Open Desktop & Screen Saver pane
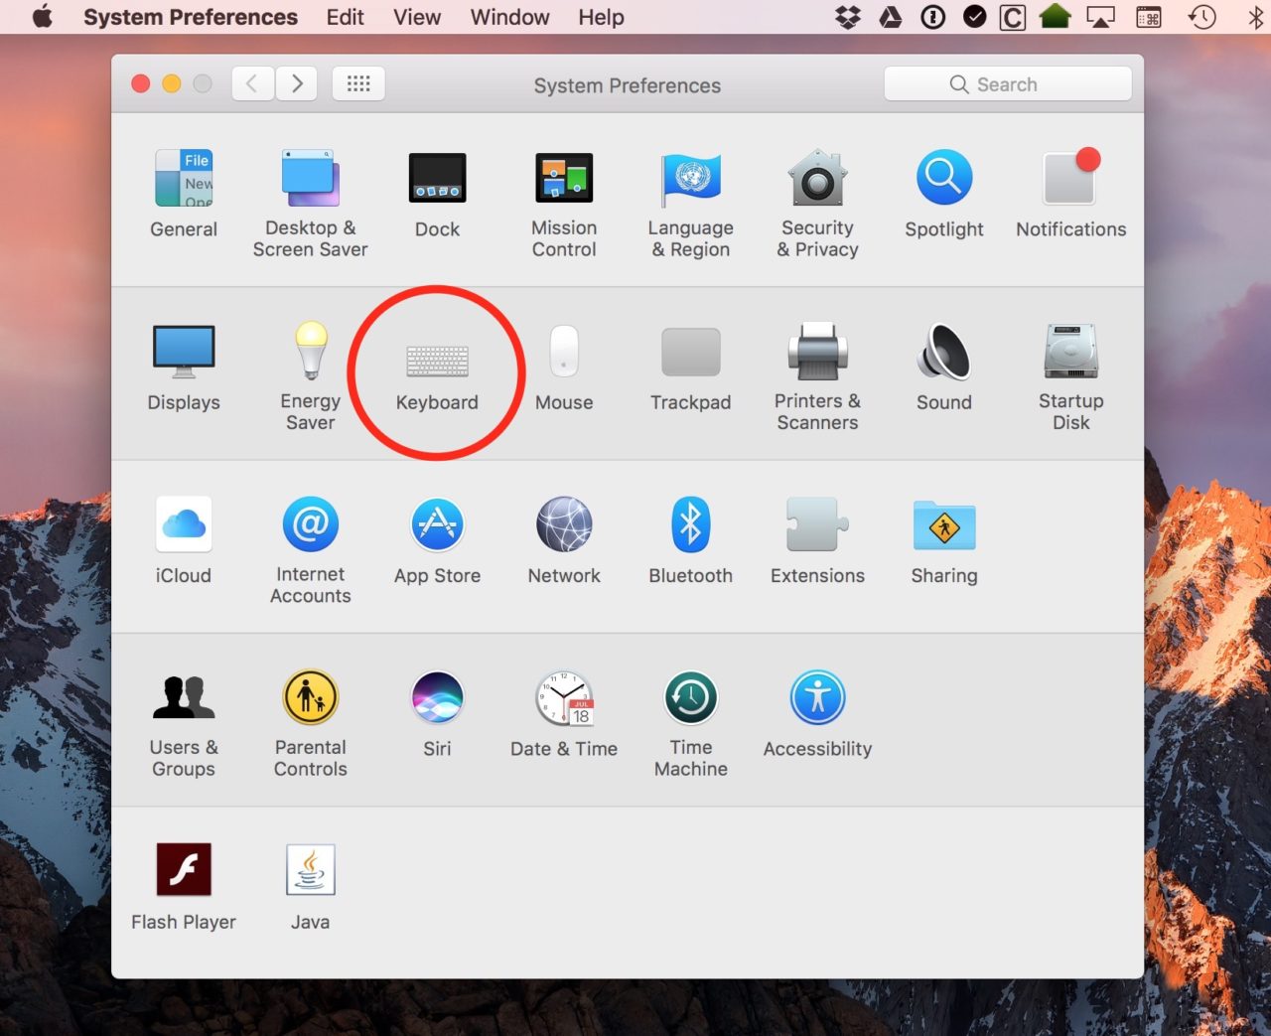1271x1036 pixels. [310, 204]
